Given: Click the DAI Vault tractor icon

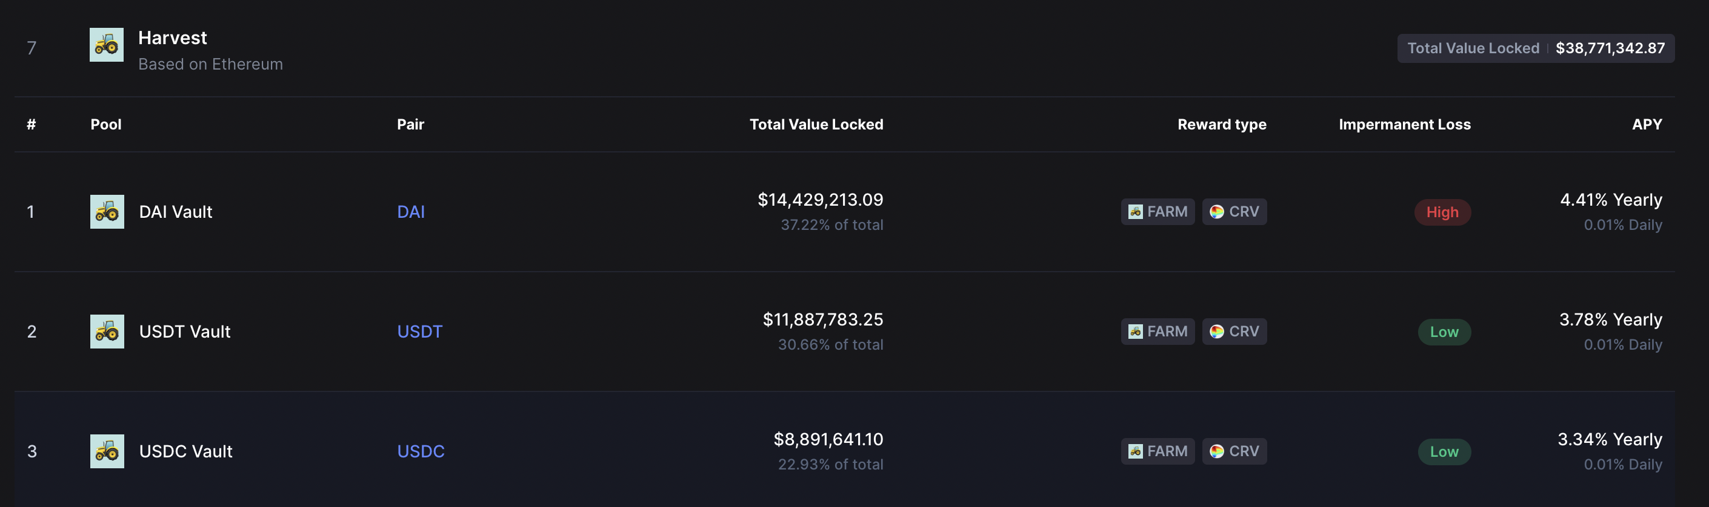Looking at the screenshot, I should (107, 211).
